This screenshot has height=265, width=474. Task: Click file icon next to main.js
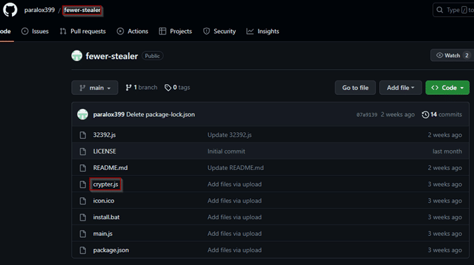pyautogui.click(x=82, y=234)
